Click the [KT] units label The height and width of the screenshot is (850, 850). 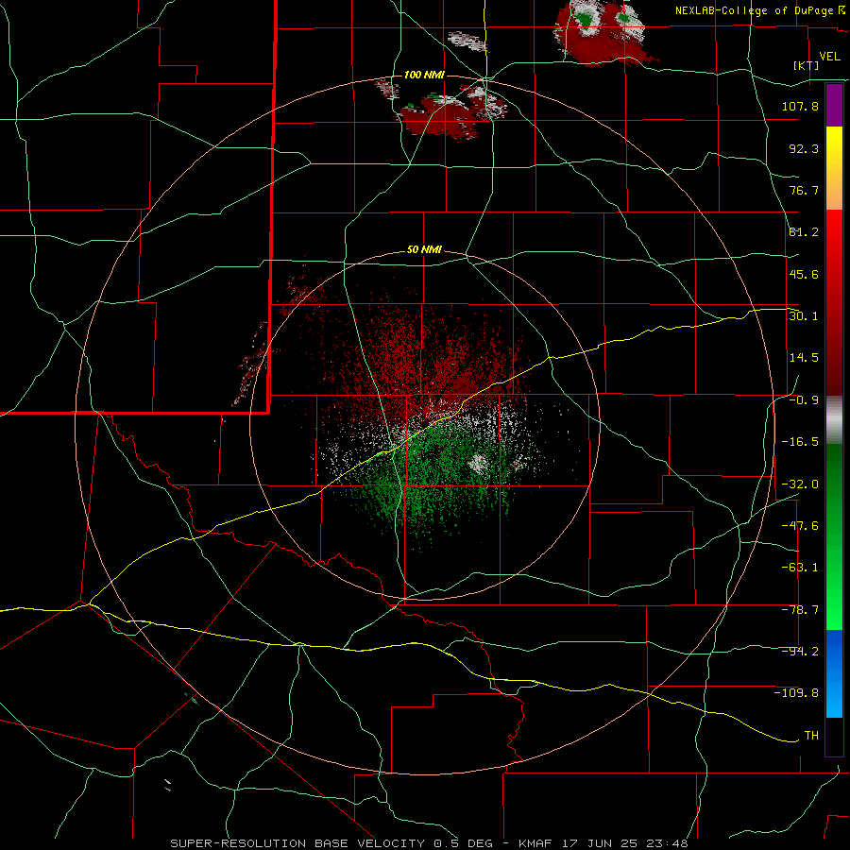pos(807,65)
